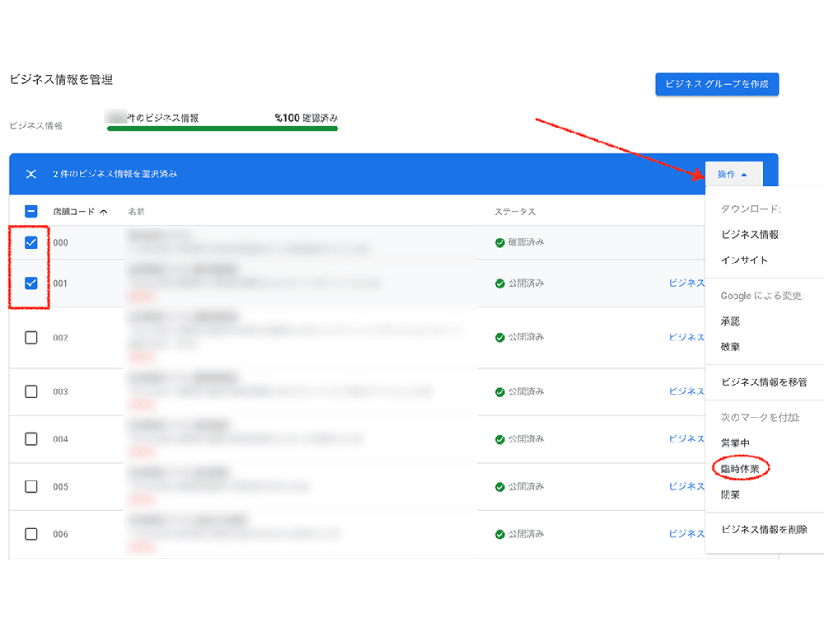Check the store code 003 checkbox

tap(31, 391)
